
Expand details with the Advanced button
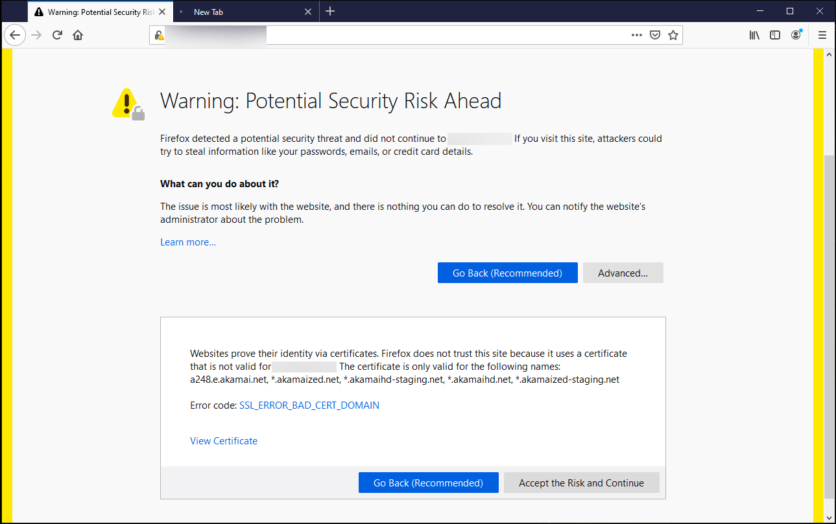[x=623, y=273]
